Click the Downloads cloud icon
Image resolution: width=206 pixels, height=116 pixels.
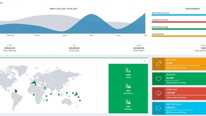(158, 93)
